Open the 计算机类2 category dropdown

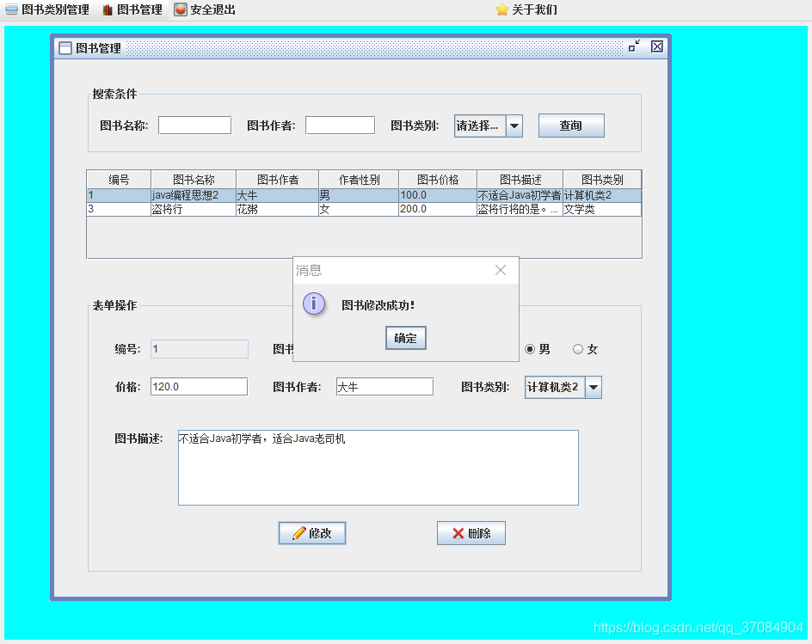pyautogui.click(x=563, y=387)
